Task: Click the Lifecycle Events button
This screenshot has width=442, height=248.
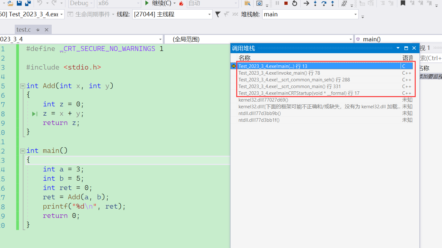Action: point(90,14)
